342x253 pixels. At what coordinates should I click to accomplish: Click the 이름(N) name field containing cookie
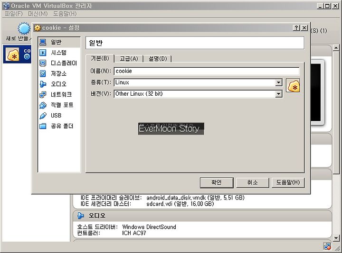pyautogui.click(x=207, y=71)
